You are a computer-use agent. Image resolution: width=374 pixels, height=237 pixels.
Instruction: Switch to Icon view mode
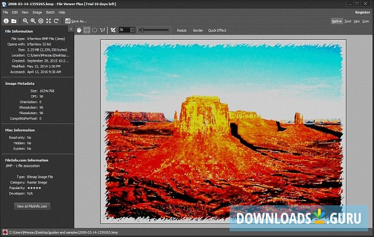pos(365,21)
